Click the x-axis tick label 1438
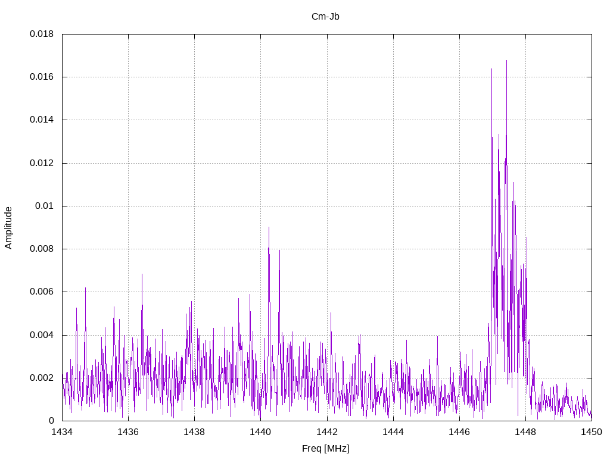The image size is (610, 457). [195, 432]
